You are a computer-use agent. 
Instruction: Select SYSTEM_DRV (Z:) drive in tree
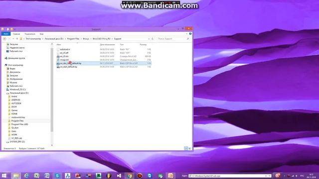(x=17, y=142)
